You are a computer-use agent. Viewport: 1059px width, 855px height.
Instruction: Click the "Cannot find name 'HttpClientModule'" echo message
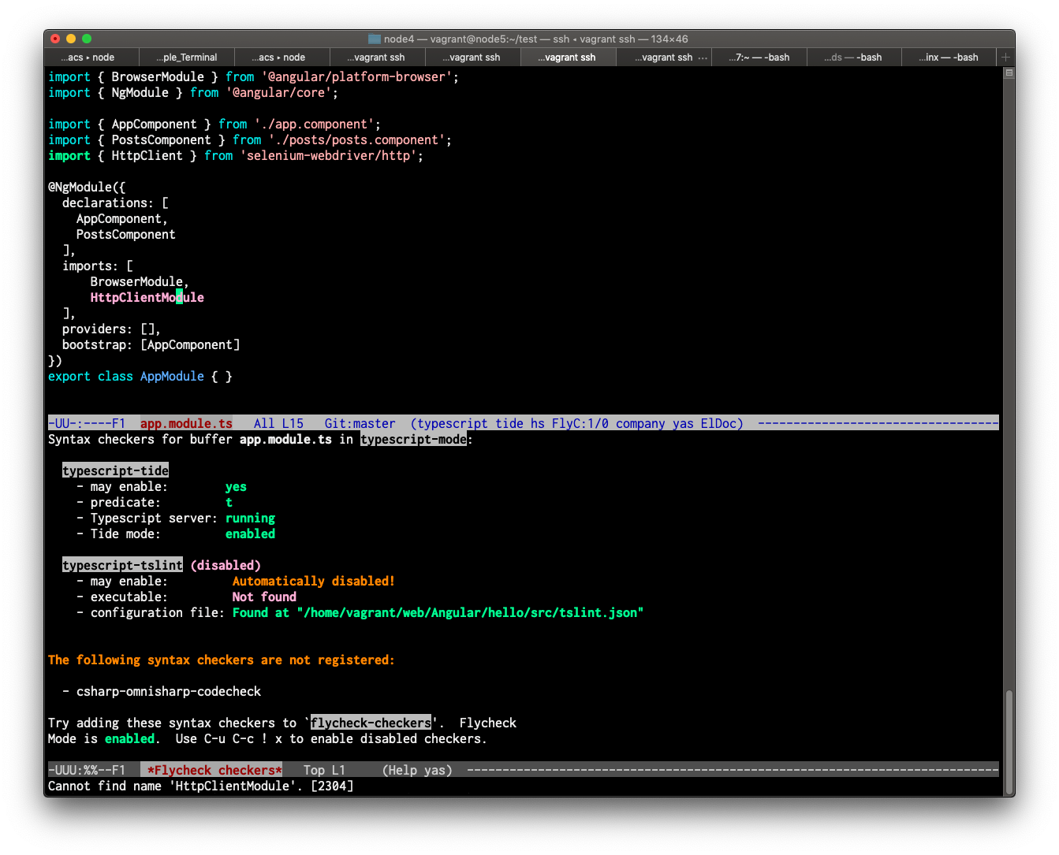(201, 786)
